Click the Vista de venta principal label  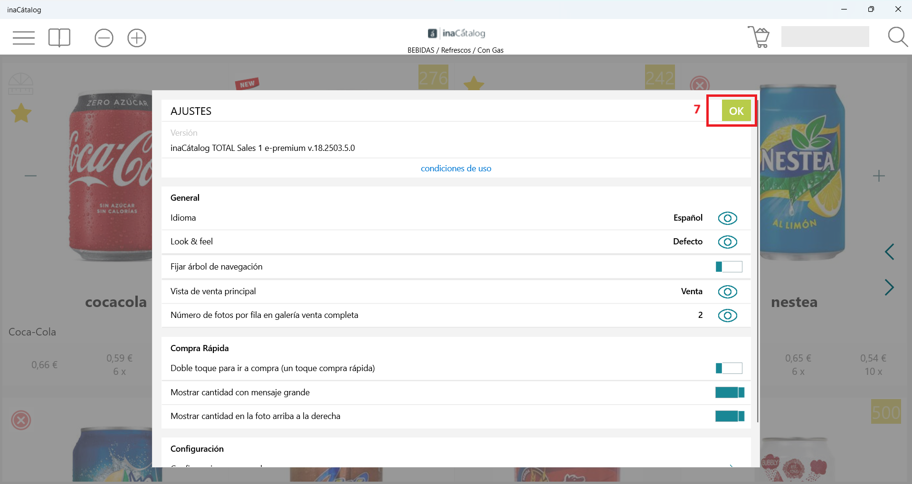(x=213, y=291)
